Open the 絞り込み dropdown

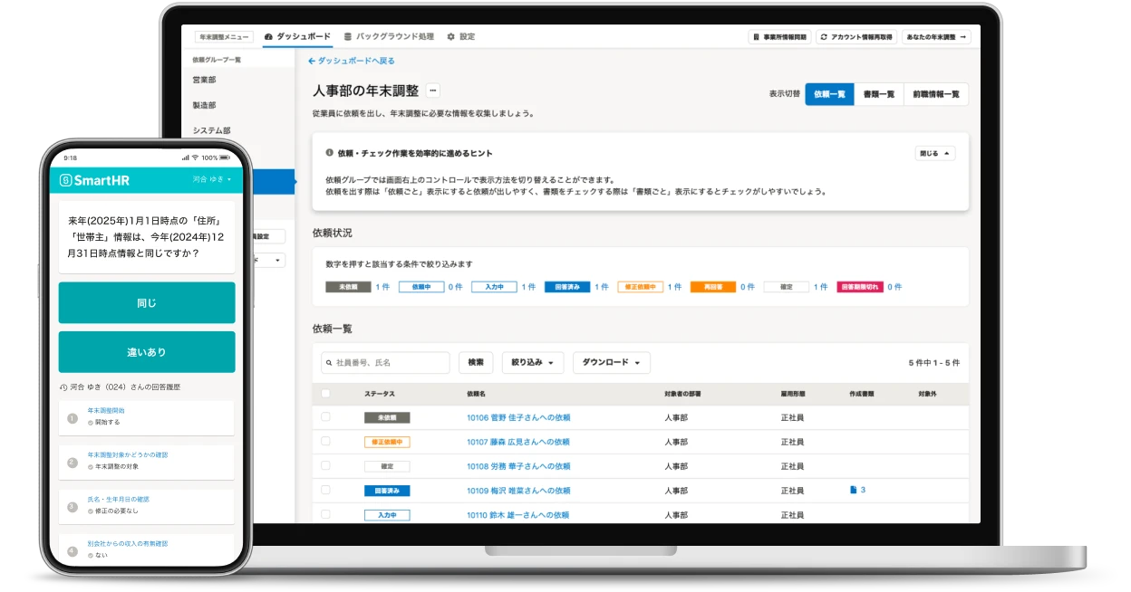point(531,362)
